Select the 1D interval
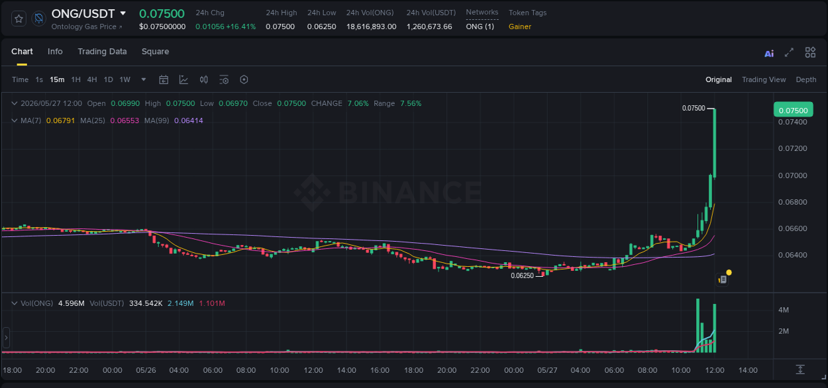The width and height of the screenshot is (828, 388). (108, 79)
